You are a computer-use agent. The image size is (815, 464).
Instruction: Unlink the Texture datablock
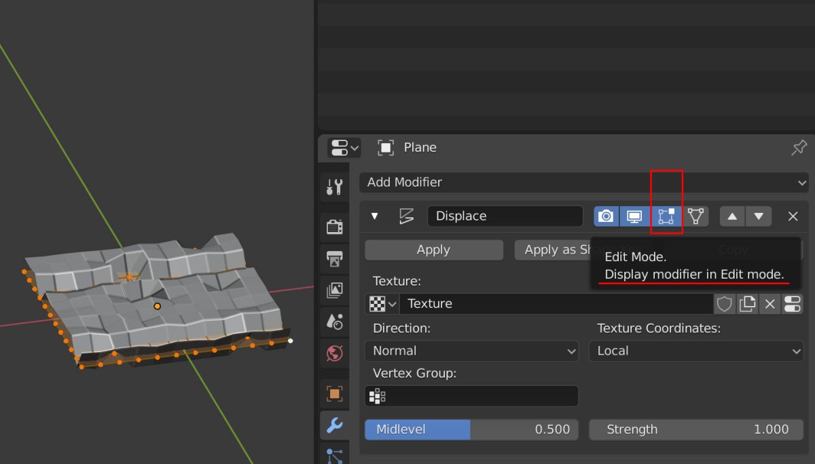coord(769,304)
